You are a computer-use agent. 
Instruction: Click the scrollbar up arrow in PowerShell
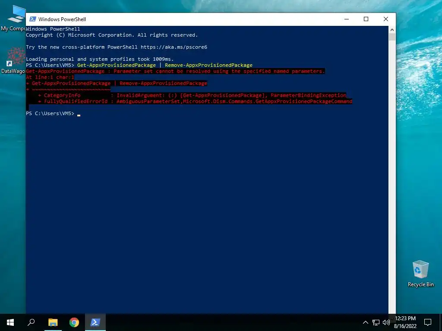(392, 29)
